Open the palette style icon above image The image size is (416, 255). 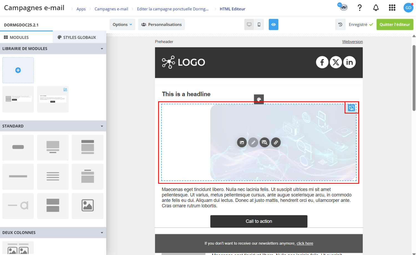(x=259, y=99)
